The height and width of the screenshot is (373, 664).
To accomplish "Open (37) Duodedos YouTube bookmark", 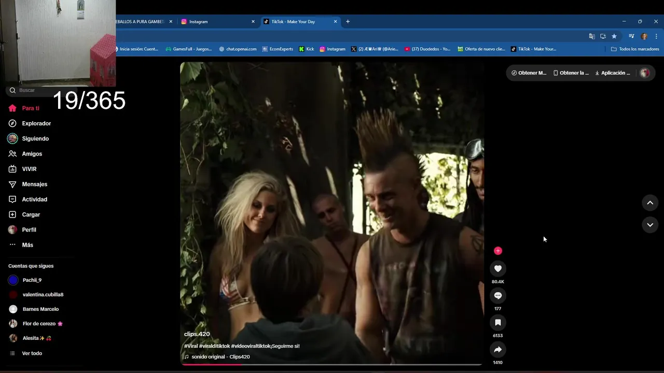I will tap(427, 49).
